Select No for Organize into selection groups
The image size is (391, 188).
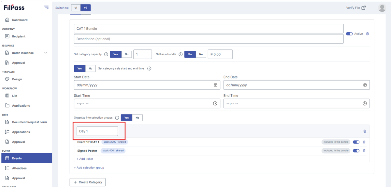[x=137, y=118]
